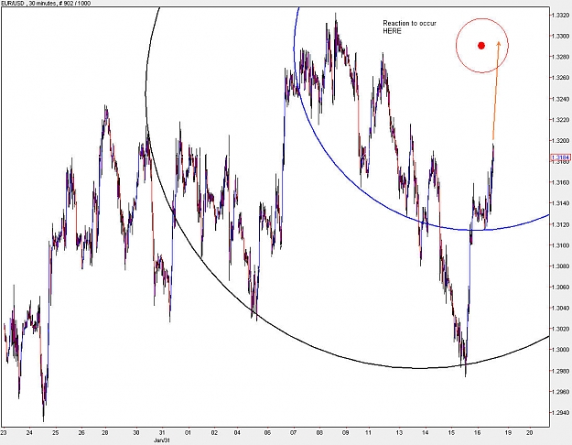The width and height of the screenshot is (572, 445).
Task: Click date label 19 on time axis
Action: tap(507, 433)
